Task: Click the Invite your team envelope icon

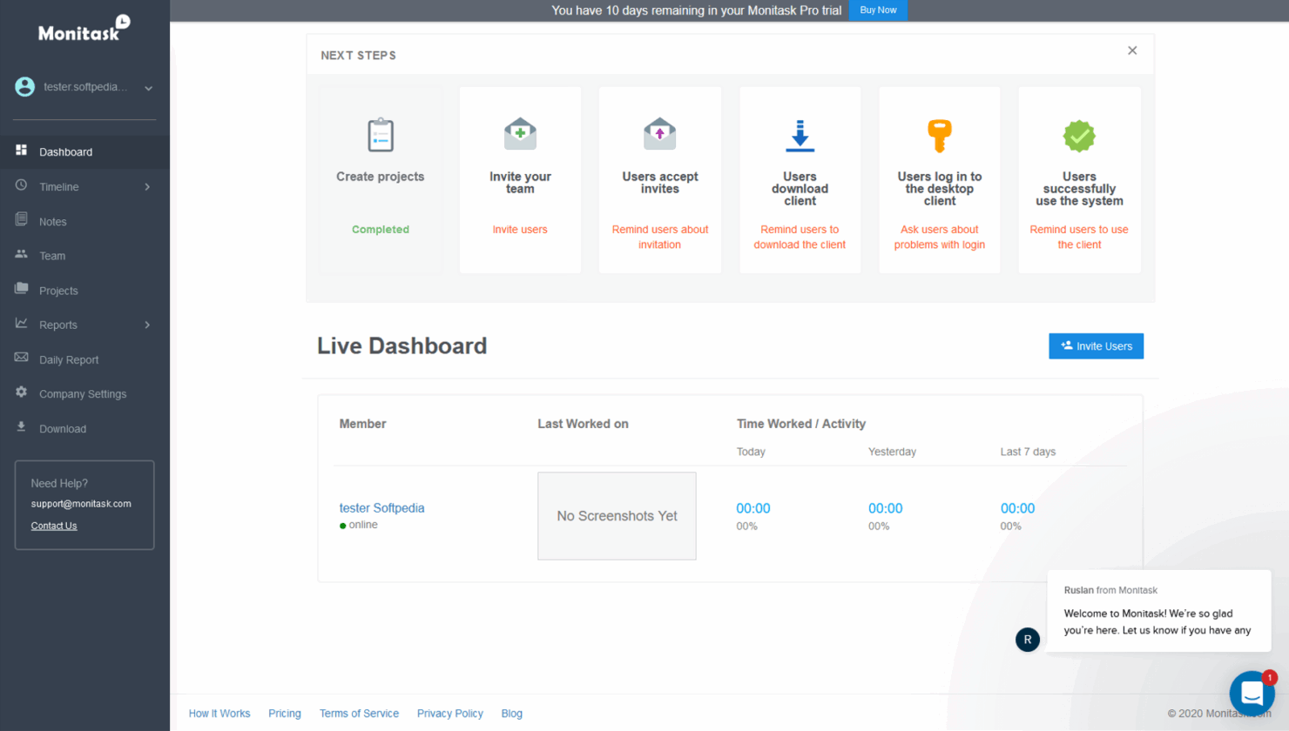Action: [520, 134]
